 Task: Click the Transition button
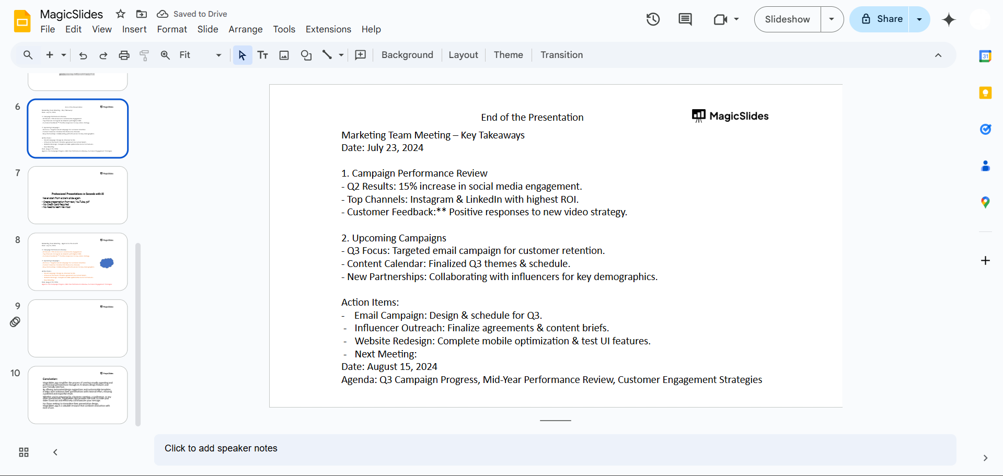tap(561, 55)
